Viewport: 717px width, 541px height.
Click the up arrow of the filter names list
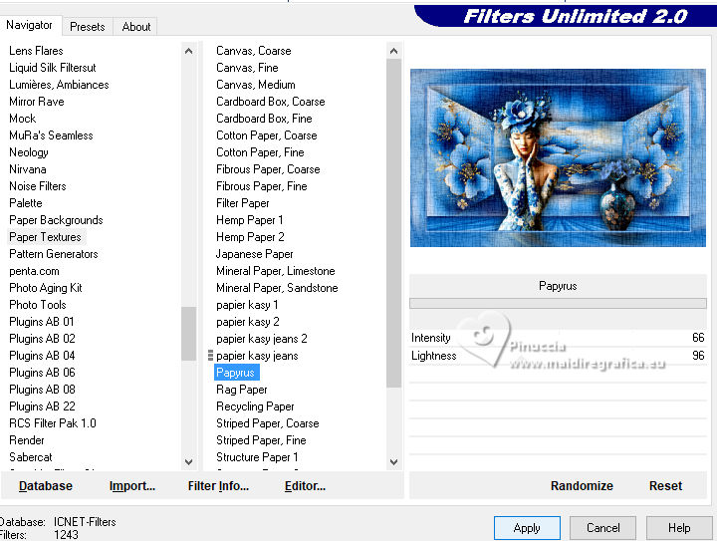pos(393,51)
